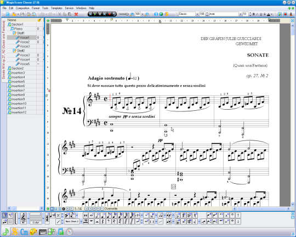Screen dimensions: 296x237
Task: Create a new score document
Action: point(8,14)
